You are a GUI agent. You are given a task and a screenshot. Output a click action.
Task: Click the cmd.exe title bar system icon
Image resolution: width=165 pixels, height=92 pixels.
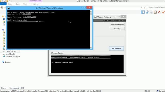(x=9, y=8)
